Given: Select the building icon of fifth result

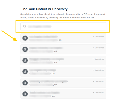Looking at the screenshot, I should tap(25, 83).
